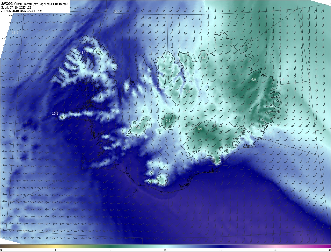Viewport: 331px width, 252px height.
Task: Click the 5.2 value label near the east coast
Action: [268, 113]
